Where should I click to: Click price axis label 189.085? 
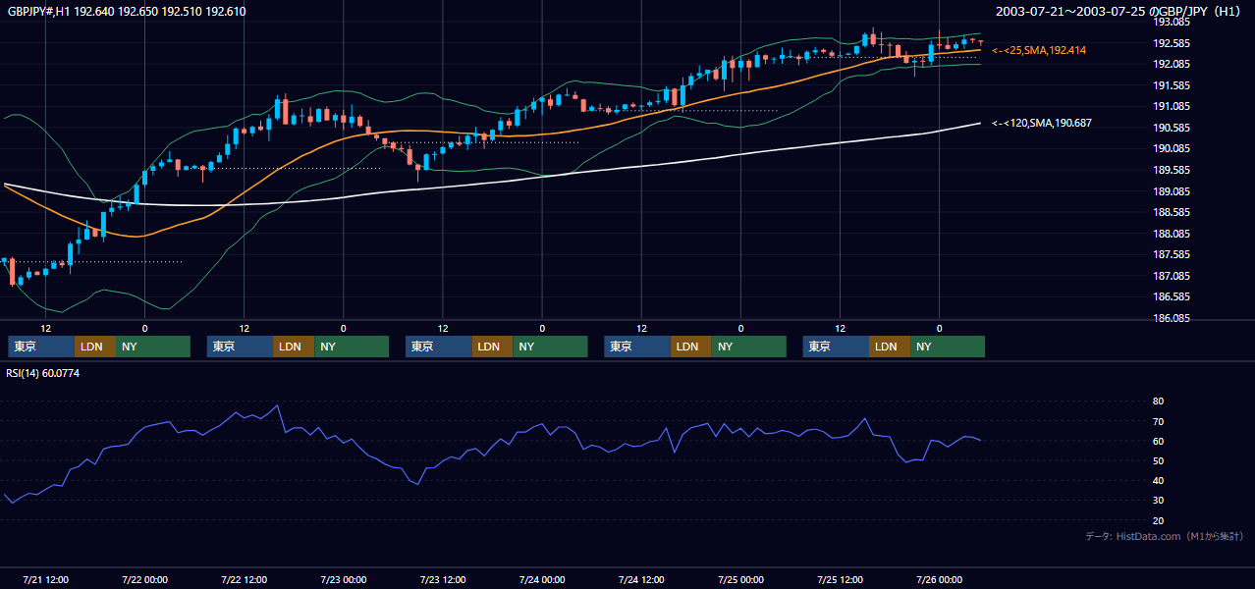[1172, 191]
